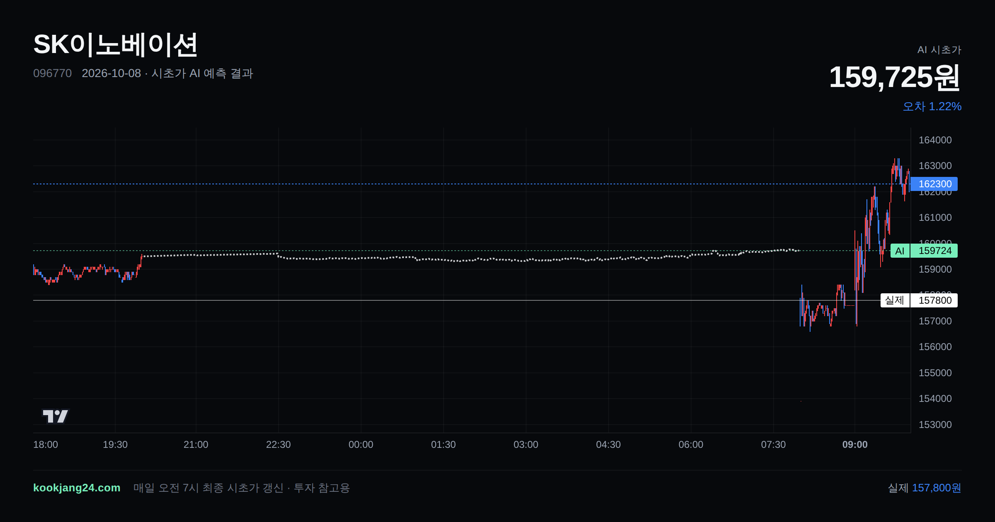This screenshot has width=995, height=522.
Task: Click the 21:00 time axis label
Action: pos(196,445)
